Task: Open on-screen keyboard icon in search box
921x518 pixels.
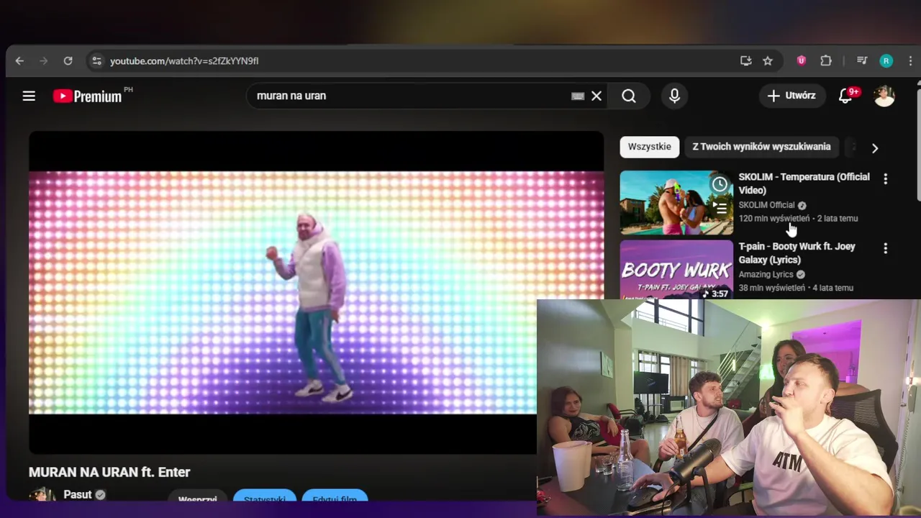Action: [x=578, y=96]
